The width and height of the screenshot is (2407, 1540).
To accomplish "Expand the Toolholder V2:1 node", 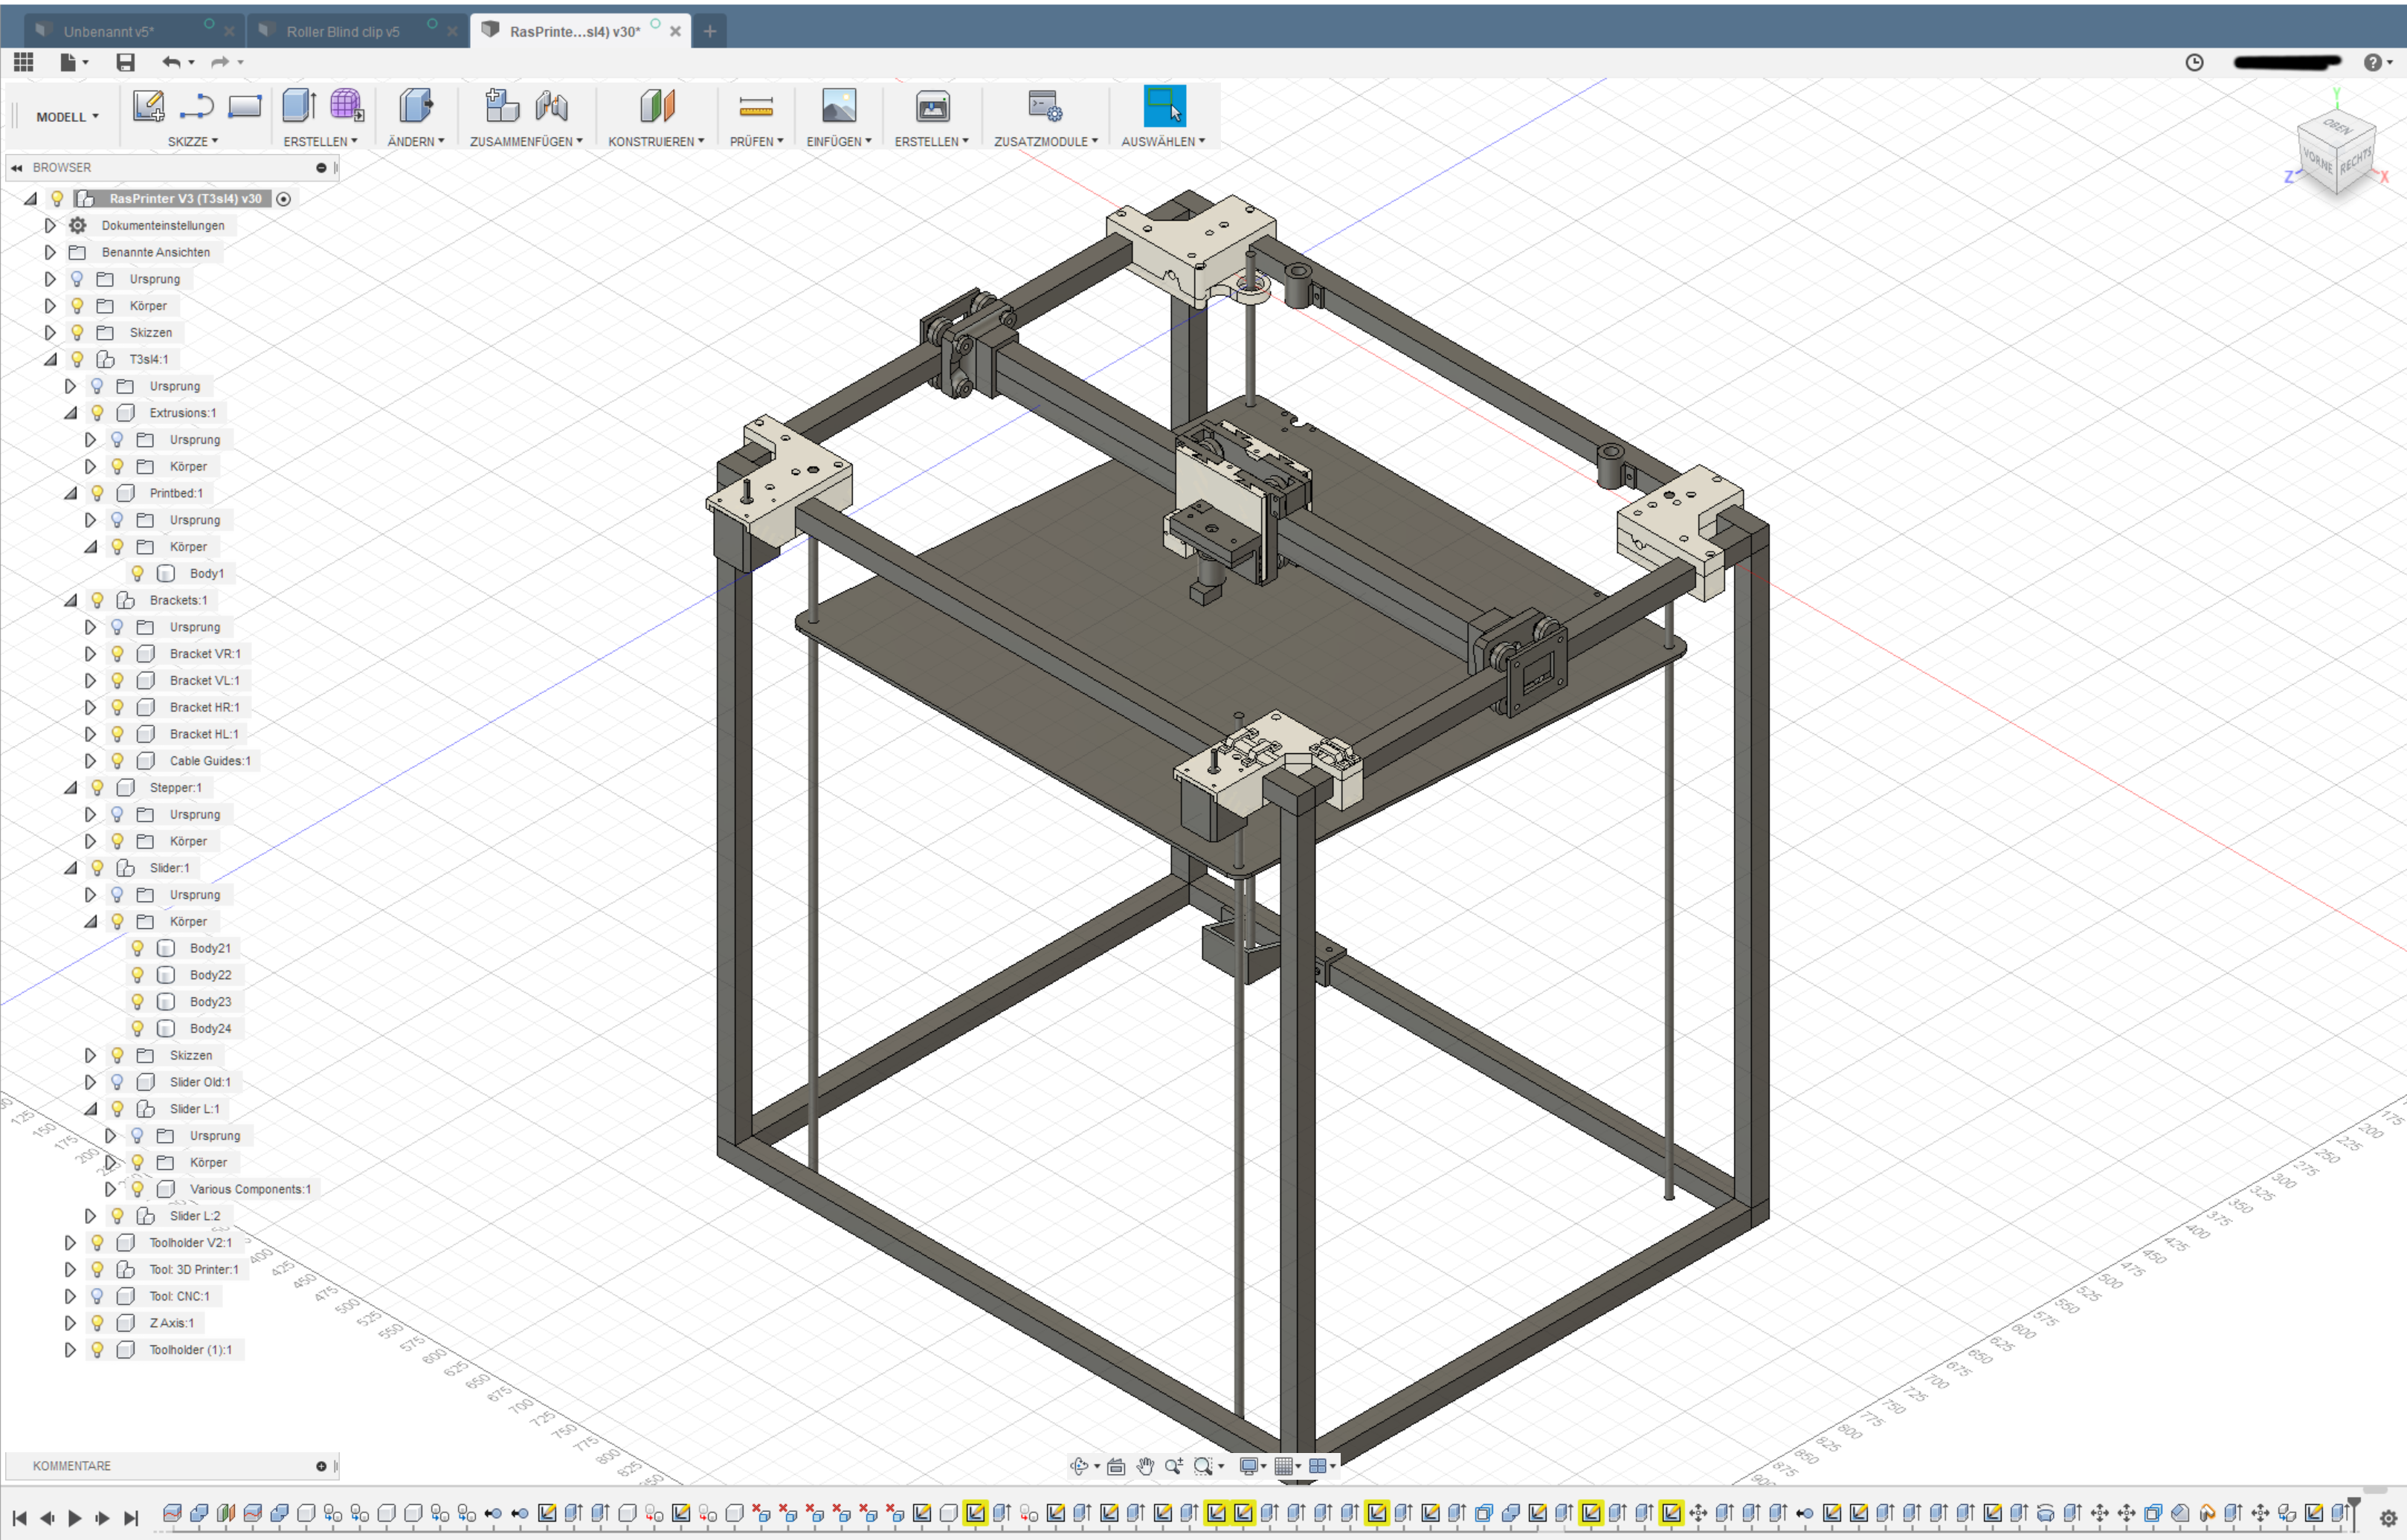I will tap(70, 1243).
